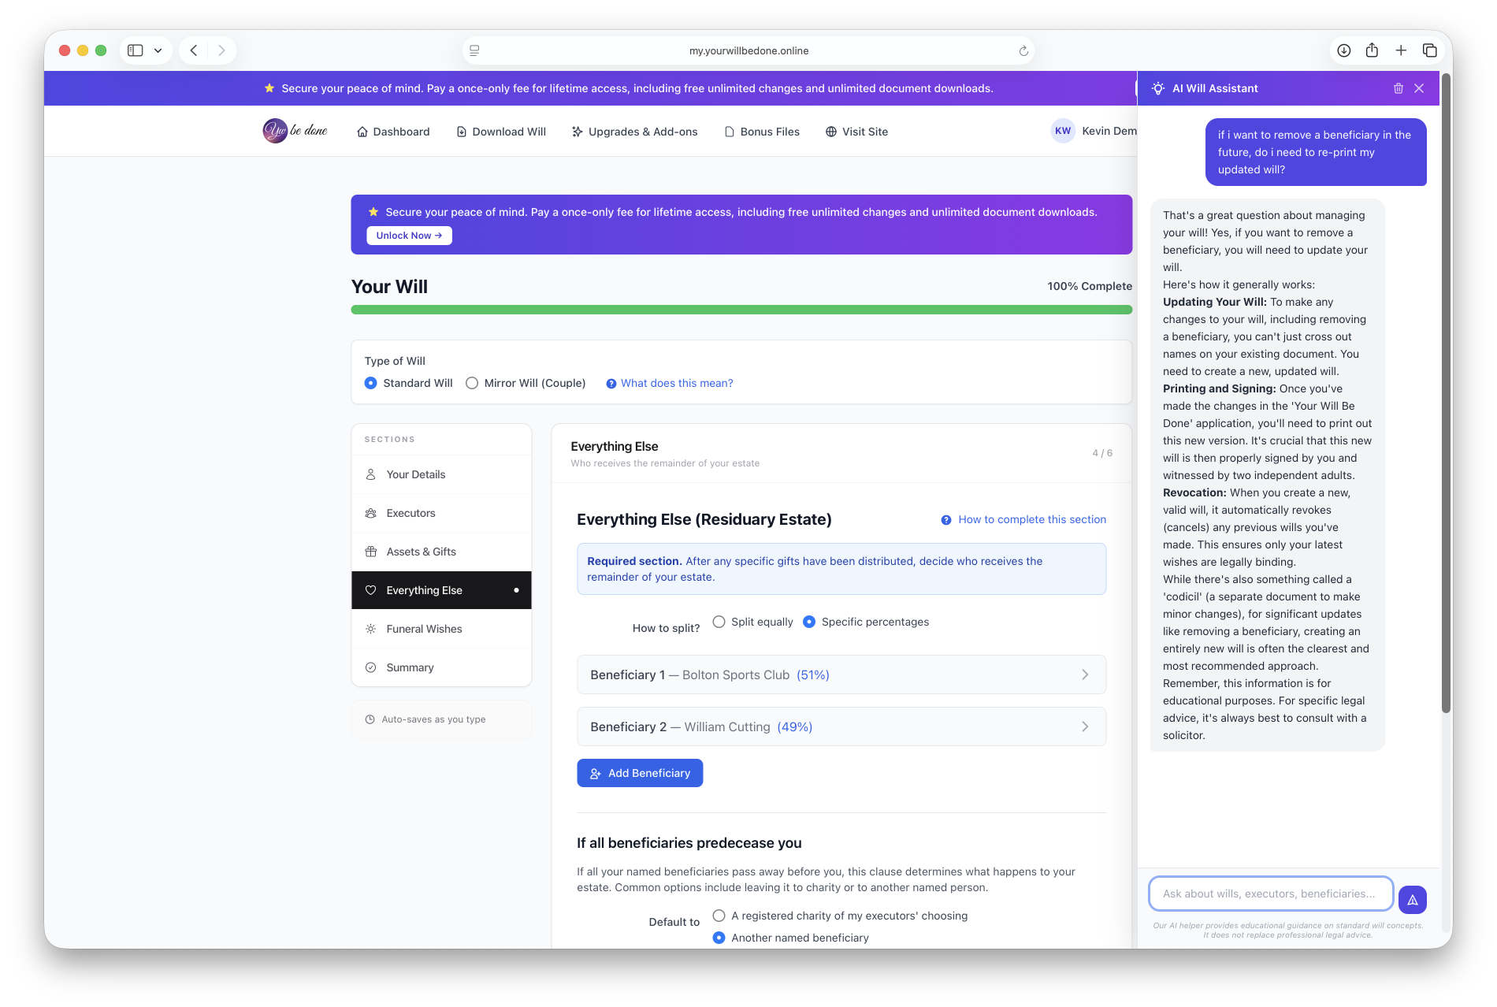1497x1007 pixels.
Task: Click the page settings icon in address bar
Action: [x=474, y=50]
